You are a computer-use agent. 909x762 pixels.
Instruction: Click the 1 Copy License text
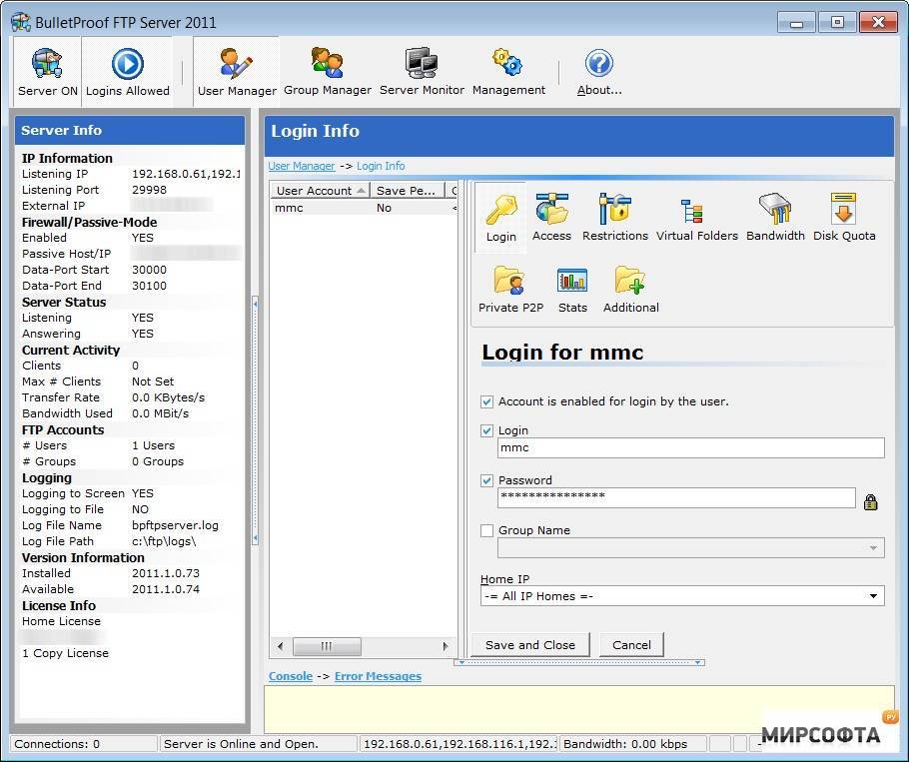(65, 653)
